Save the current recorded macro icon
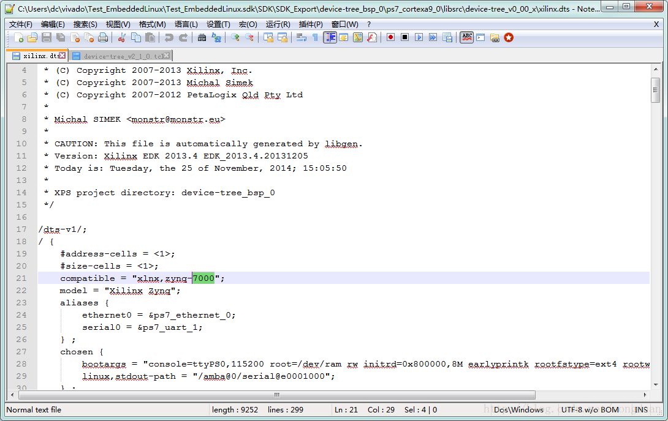Viewport: 668px width, 421px height. coord(447,38)
